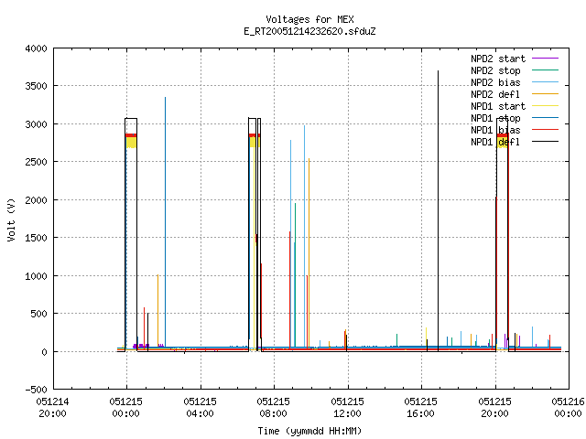This screenshot has width=586, height=439.
Task: Click the '051215 00:00' x-axis tick label
Action: click(126, 408)
